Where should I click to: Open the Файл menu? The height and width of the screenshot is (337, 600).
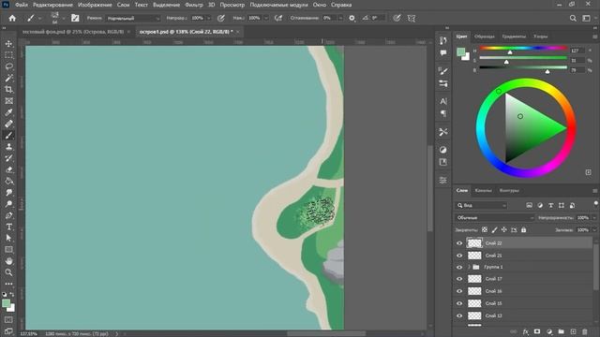tap(21, 5)
